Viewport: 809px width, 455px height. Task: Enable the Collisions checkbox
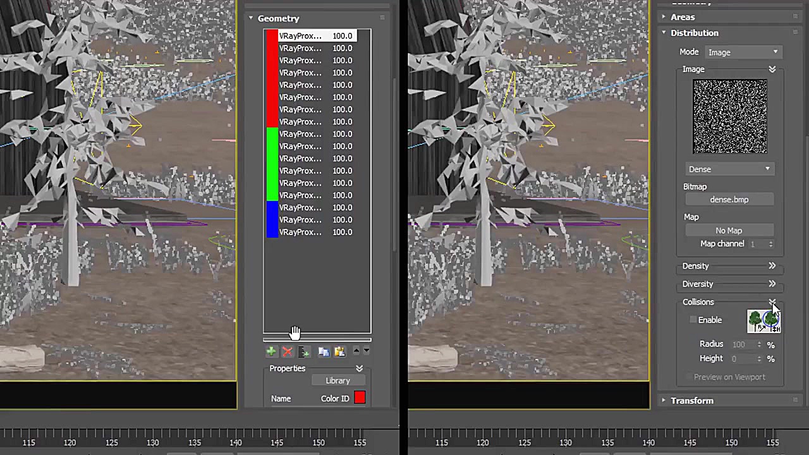pyautogui.click(x=693, y=320)
